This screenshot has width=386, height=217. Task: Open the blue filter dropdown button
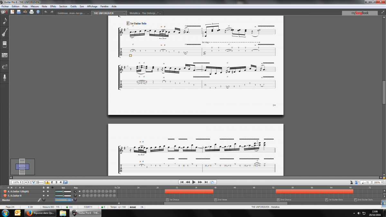click(x=34, y=182)
